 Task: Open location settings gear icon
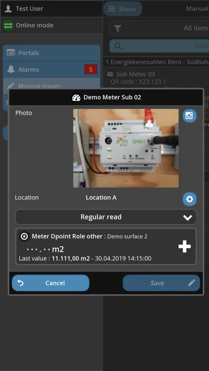189,199
